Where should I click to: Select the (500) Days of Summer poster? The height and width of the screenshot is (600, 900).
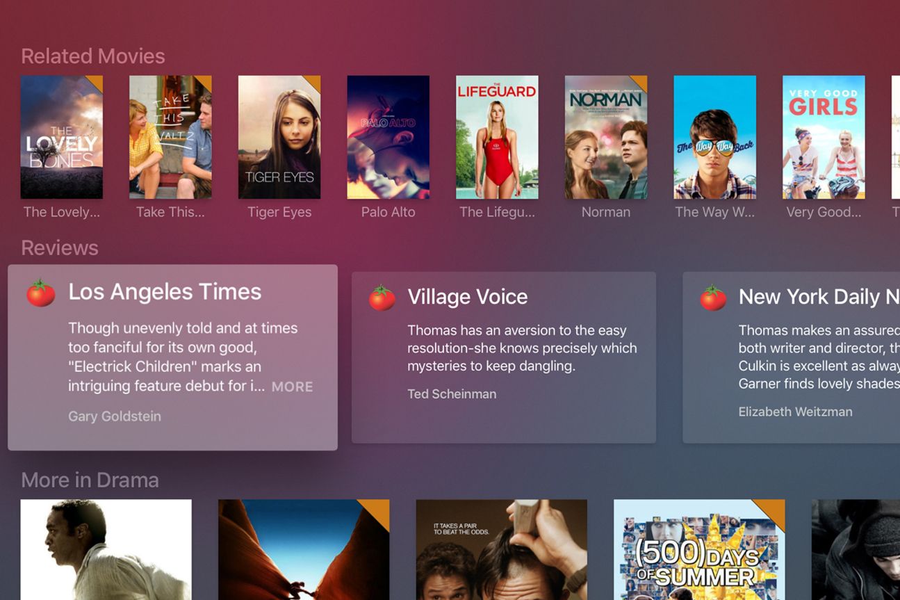(699, 549)
